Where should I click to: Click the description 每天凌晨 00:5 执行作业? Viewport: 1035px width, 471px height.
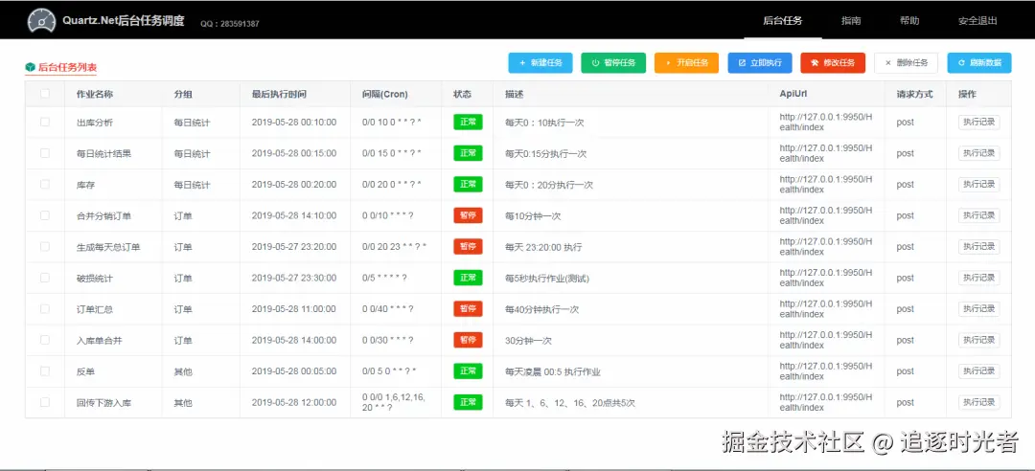click(x=553, y=372)
